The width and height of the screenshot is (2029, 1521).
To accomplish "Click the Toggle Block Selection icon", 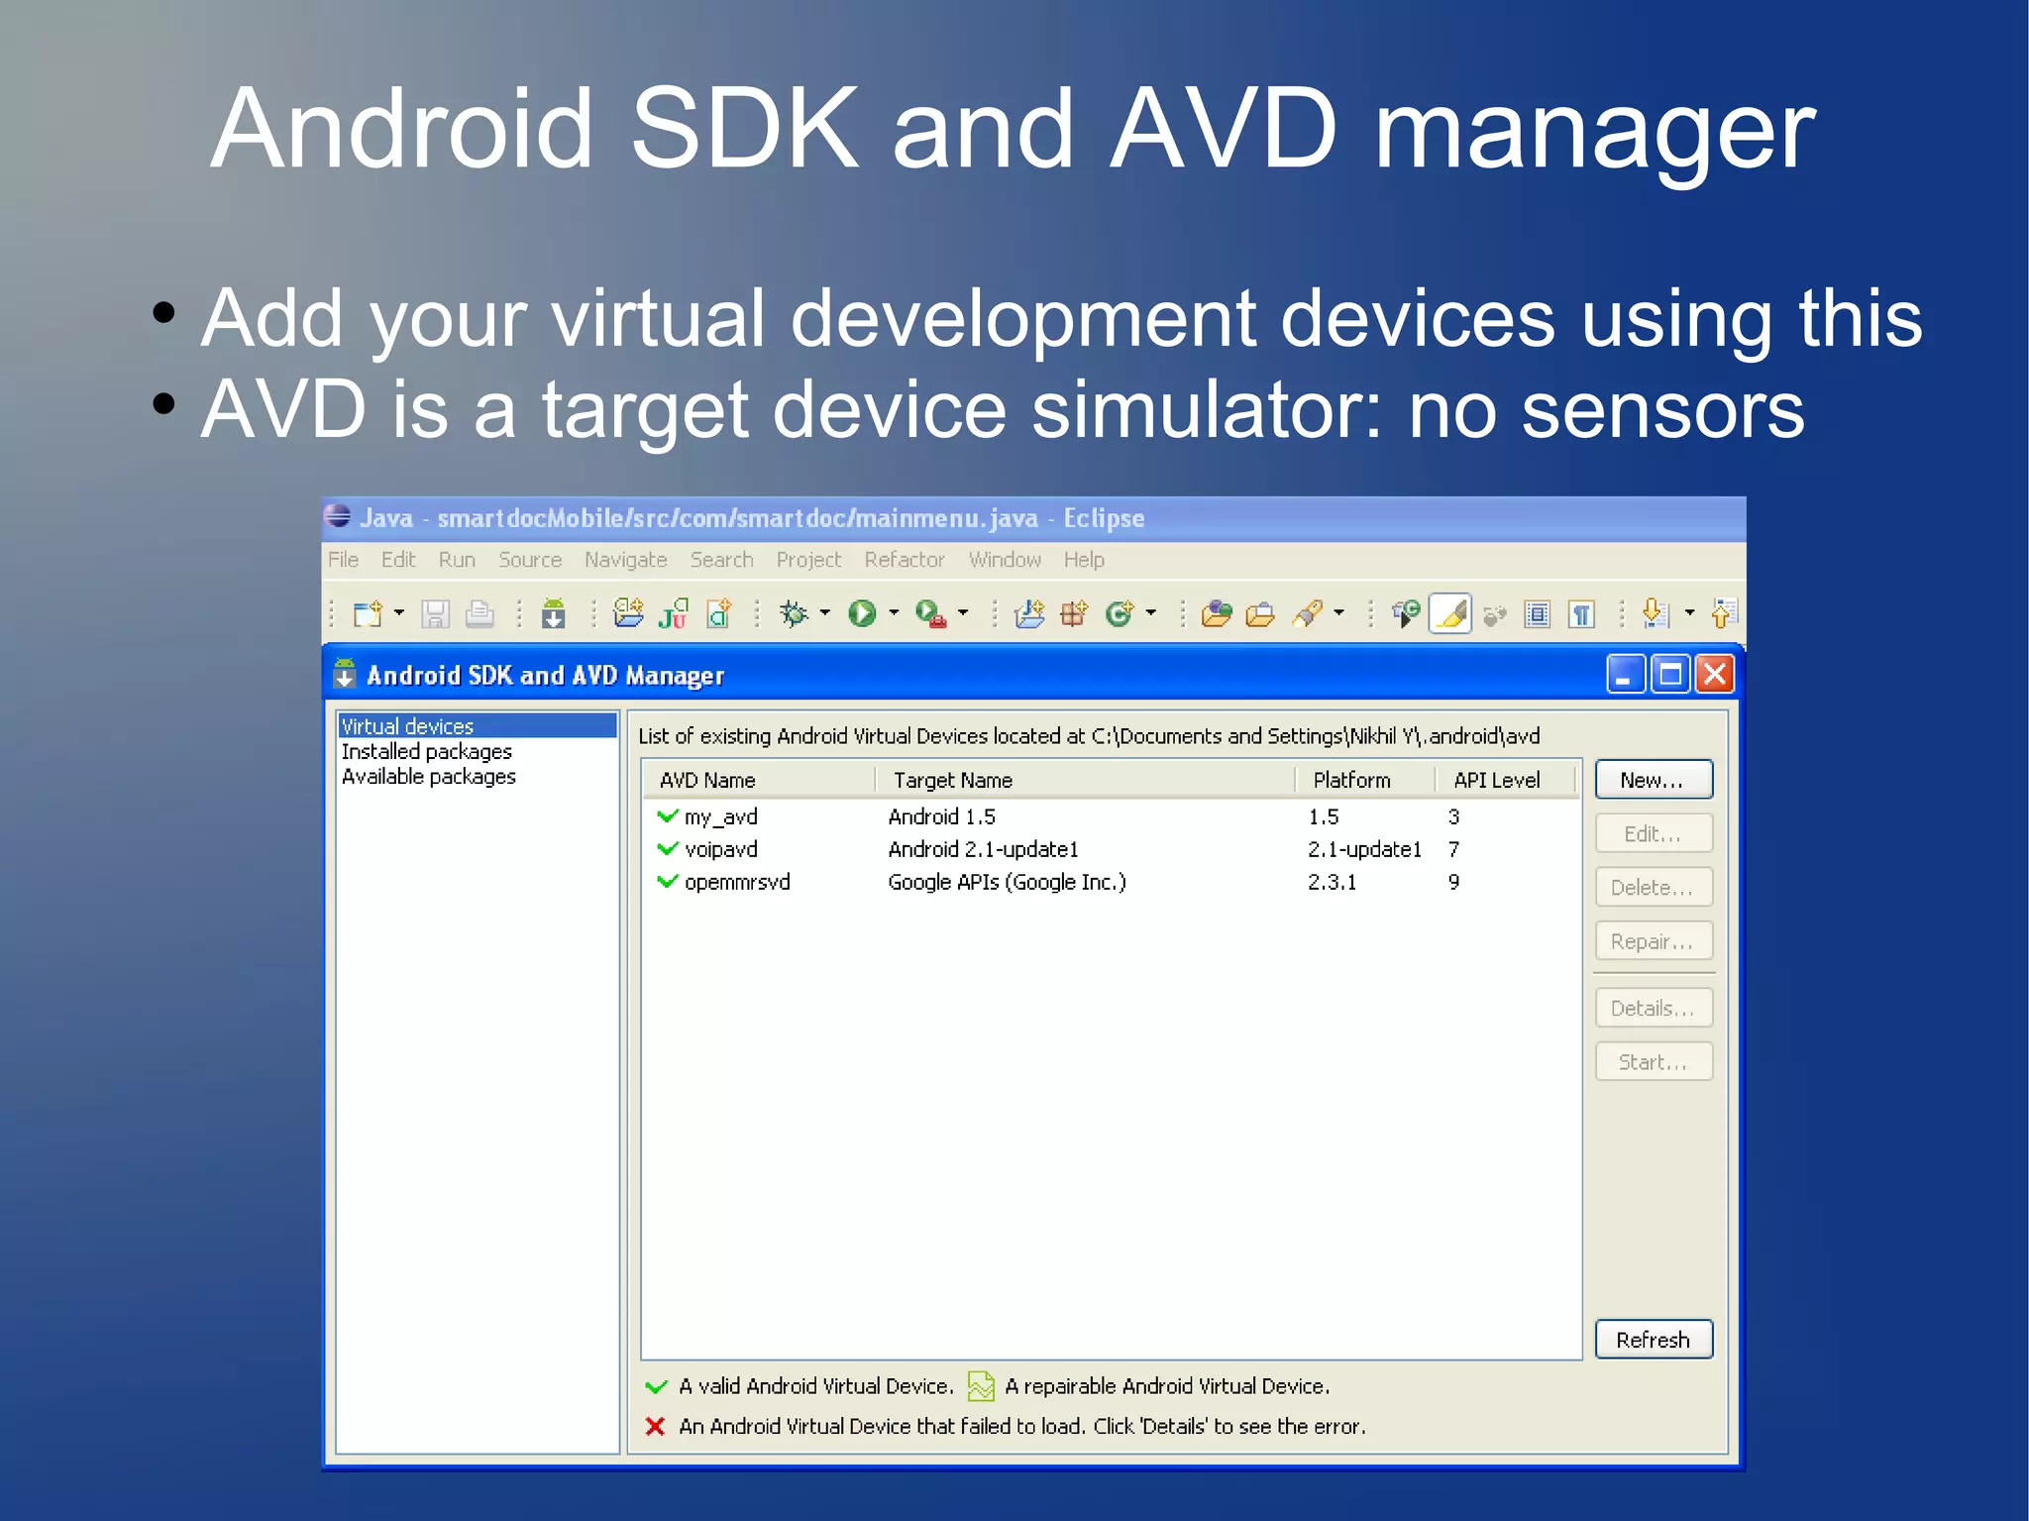I will click(1538, 614).
